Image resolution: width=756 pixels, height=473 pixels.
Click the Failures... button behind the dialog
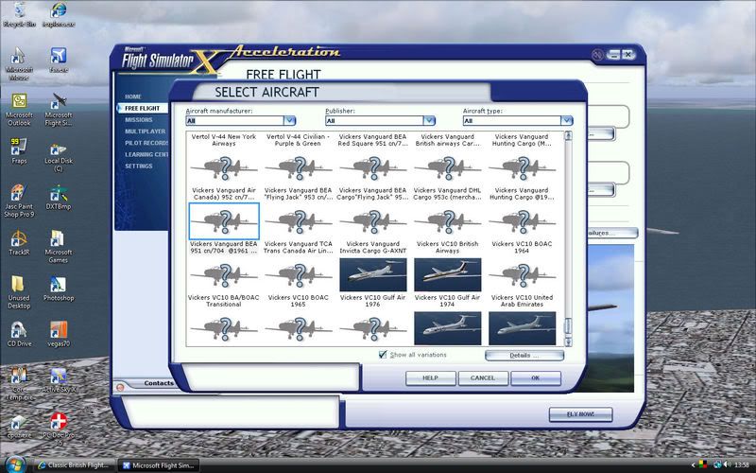[611, 233]
